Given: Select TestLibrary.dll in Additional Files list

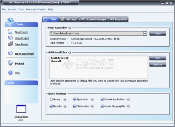Looking at the screenshot, I should pyautogui.click(x=59, y=58).
